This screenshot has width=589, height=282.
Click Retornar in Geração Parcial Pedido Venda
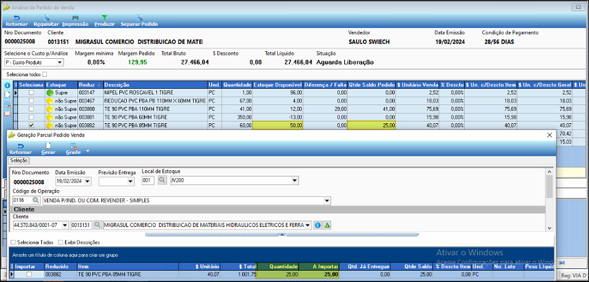coord(20,149)
